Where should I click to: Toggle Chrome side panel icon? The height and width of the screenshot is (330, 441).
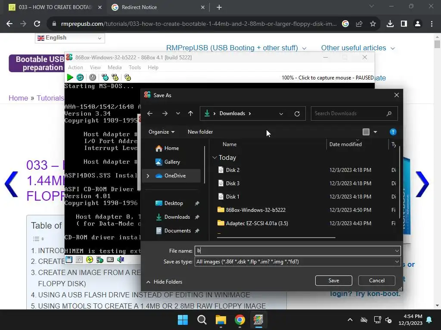point(404,24)
